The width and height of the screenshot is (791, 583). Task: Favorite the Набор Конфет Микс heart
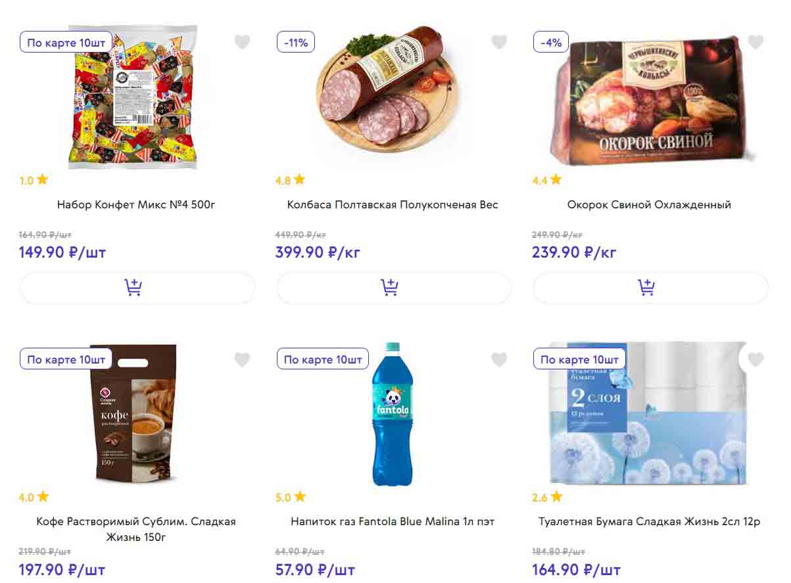tap(243, 42)
